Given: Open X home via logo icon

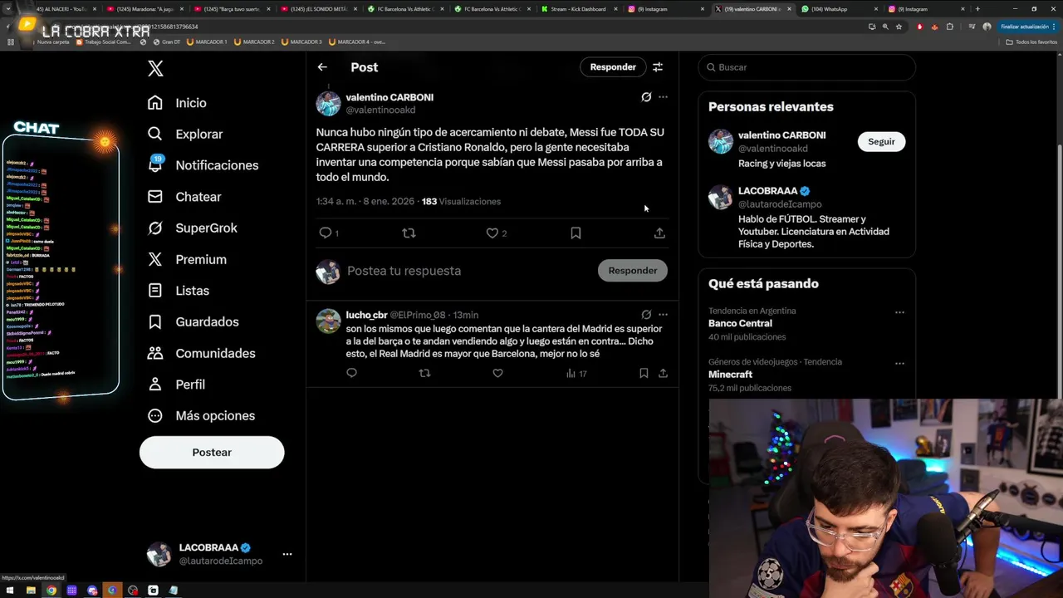Looking at the screenshot, I should click(x=155, y=69).
